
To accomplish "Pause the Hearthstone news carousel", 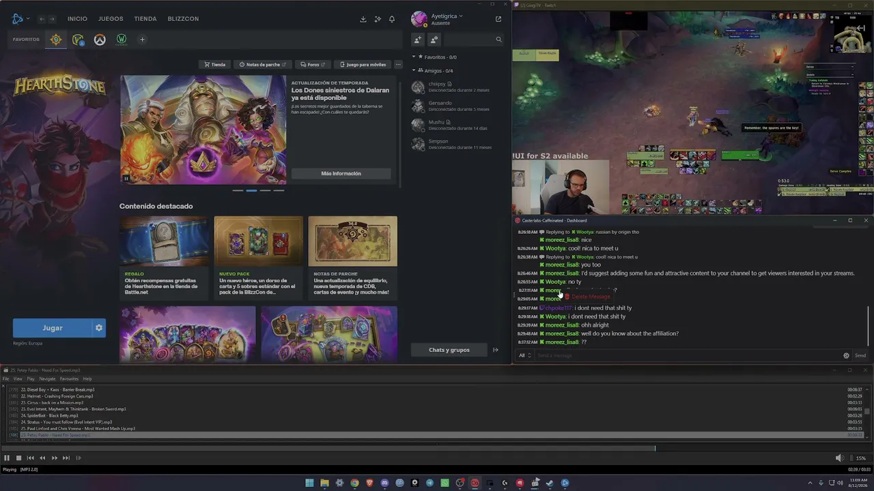I will click(x=126, y=179).
